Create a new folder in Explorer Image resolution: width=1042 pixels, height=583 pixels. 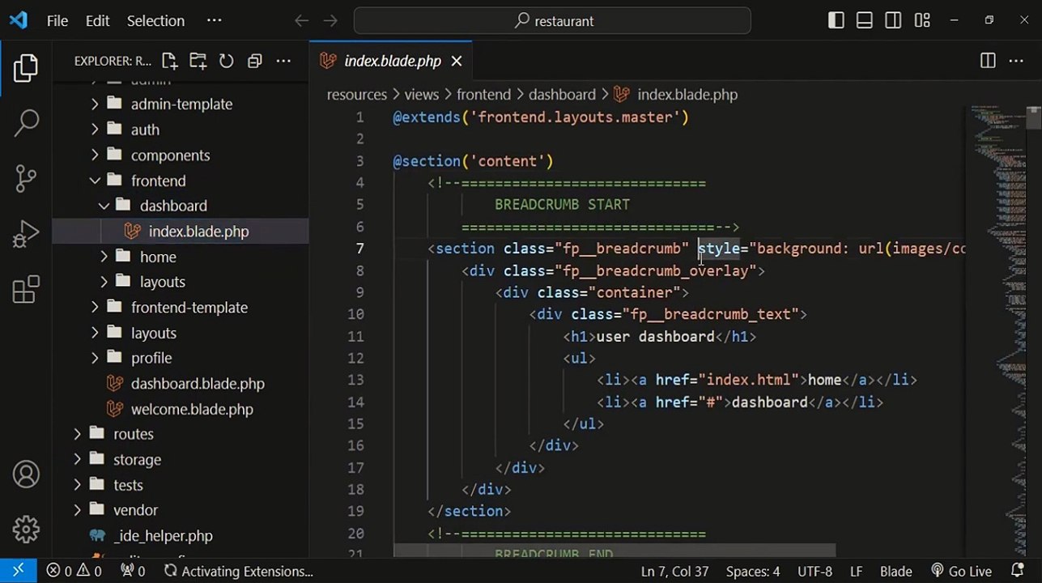click(x=198, y=61)
